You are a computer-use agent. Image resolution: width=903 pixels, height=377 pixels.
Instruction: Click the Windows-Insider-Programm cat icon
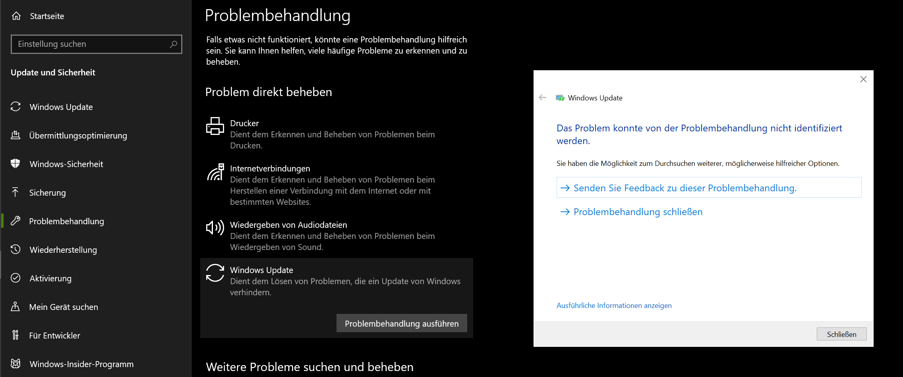15,364
